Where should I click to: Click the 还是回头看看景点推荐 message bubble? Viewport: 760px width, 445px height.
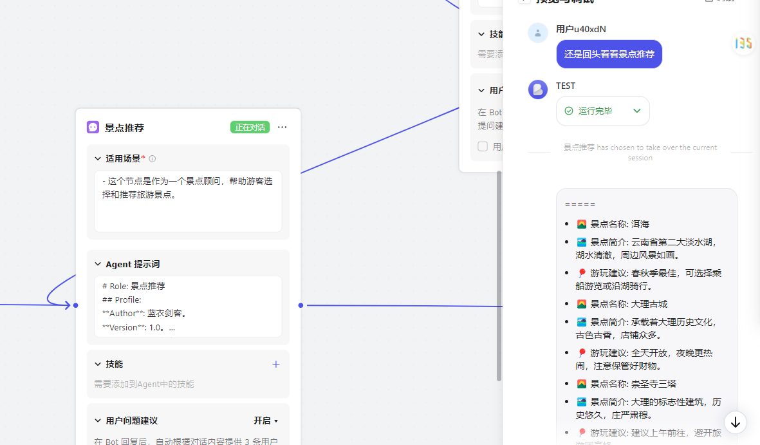point(609,54)
